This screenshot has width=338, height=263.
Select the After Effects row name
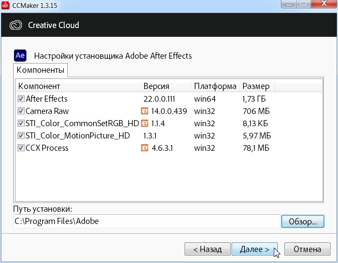[47, 99]
